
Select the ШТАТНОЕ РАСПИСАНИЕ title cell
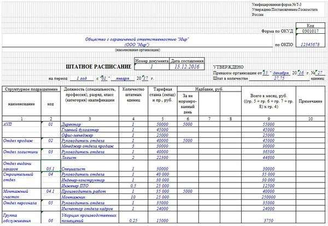pyautogui.click(x=98, y=67)
